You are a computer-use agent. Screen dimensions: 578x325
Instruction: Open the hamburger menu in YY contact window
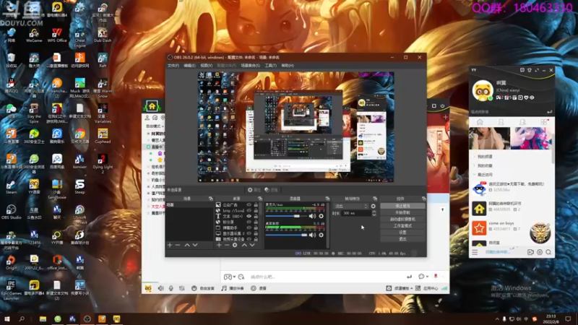475,252
